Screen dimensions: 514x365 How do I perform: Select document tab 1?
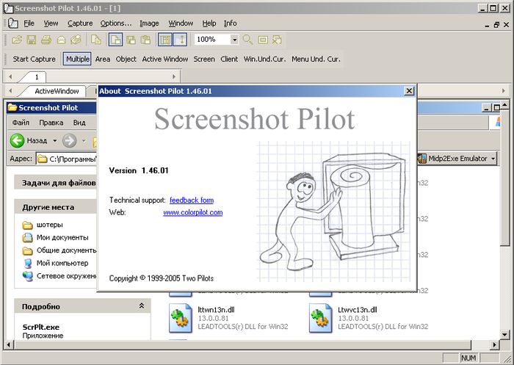pos(37,77)
